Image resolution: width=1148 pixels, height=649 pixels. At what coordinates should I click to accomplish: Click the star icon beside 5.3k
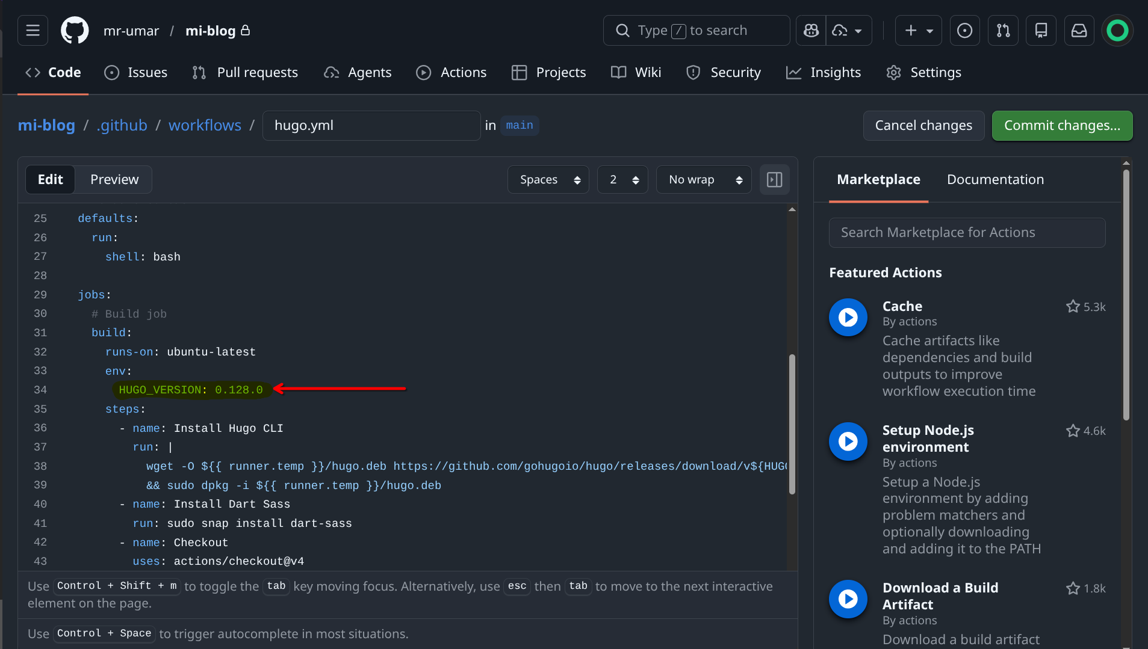[x=1073, y=307]
